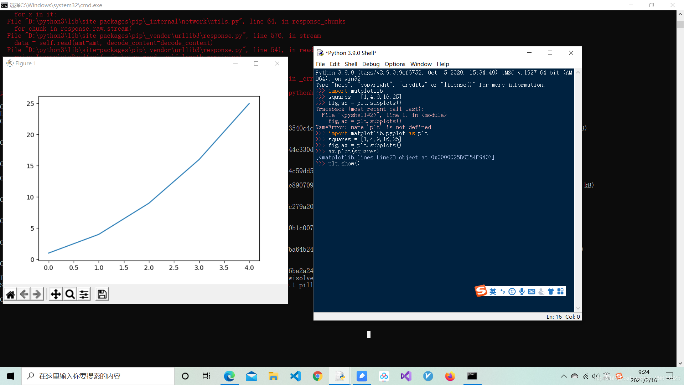
Task: Open the File menu in Python Shell
Action: [x=320, y=64]
